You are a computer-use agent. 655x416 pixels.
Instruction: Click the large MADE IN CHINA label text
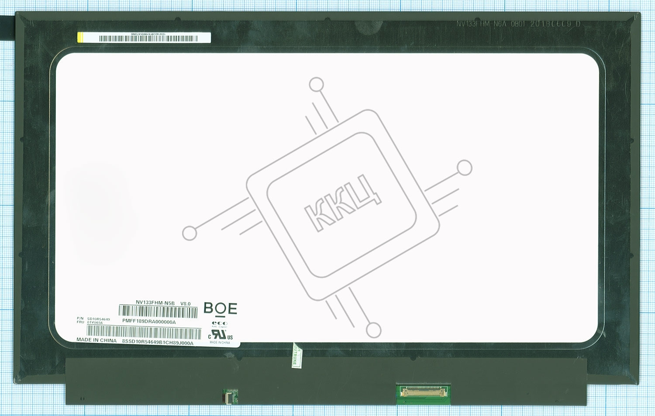[x=97, y=340]
